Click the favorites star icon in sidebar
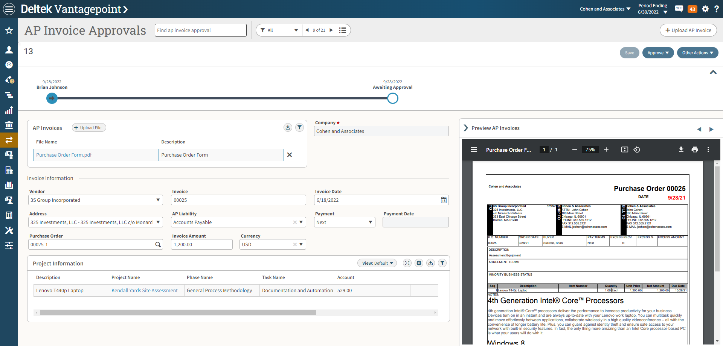Viewport: 723px width, 346px height. pyautogui.click(x=9, y=30)
